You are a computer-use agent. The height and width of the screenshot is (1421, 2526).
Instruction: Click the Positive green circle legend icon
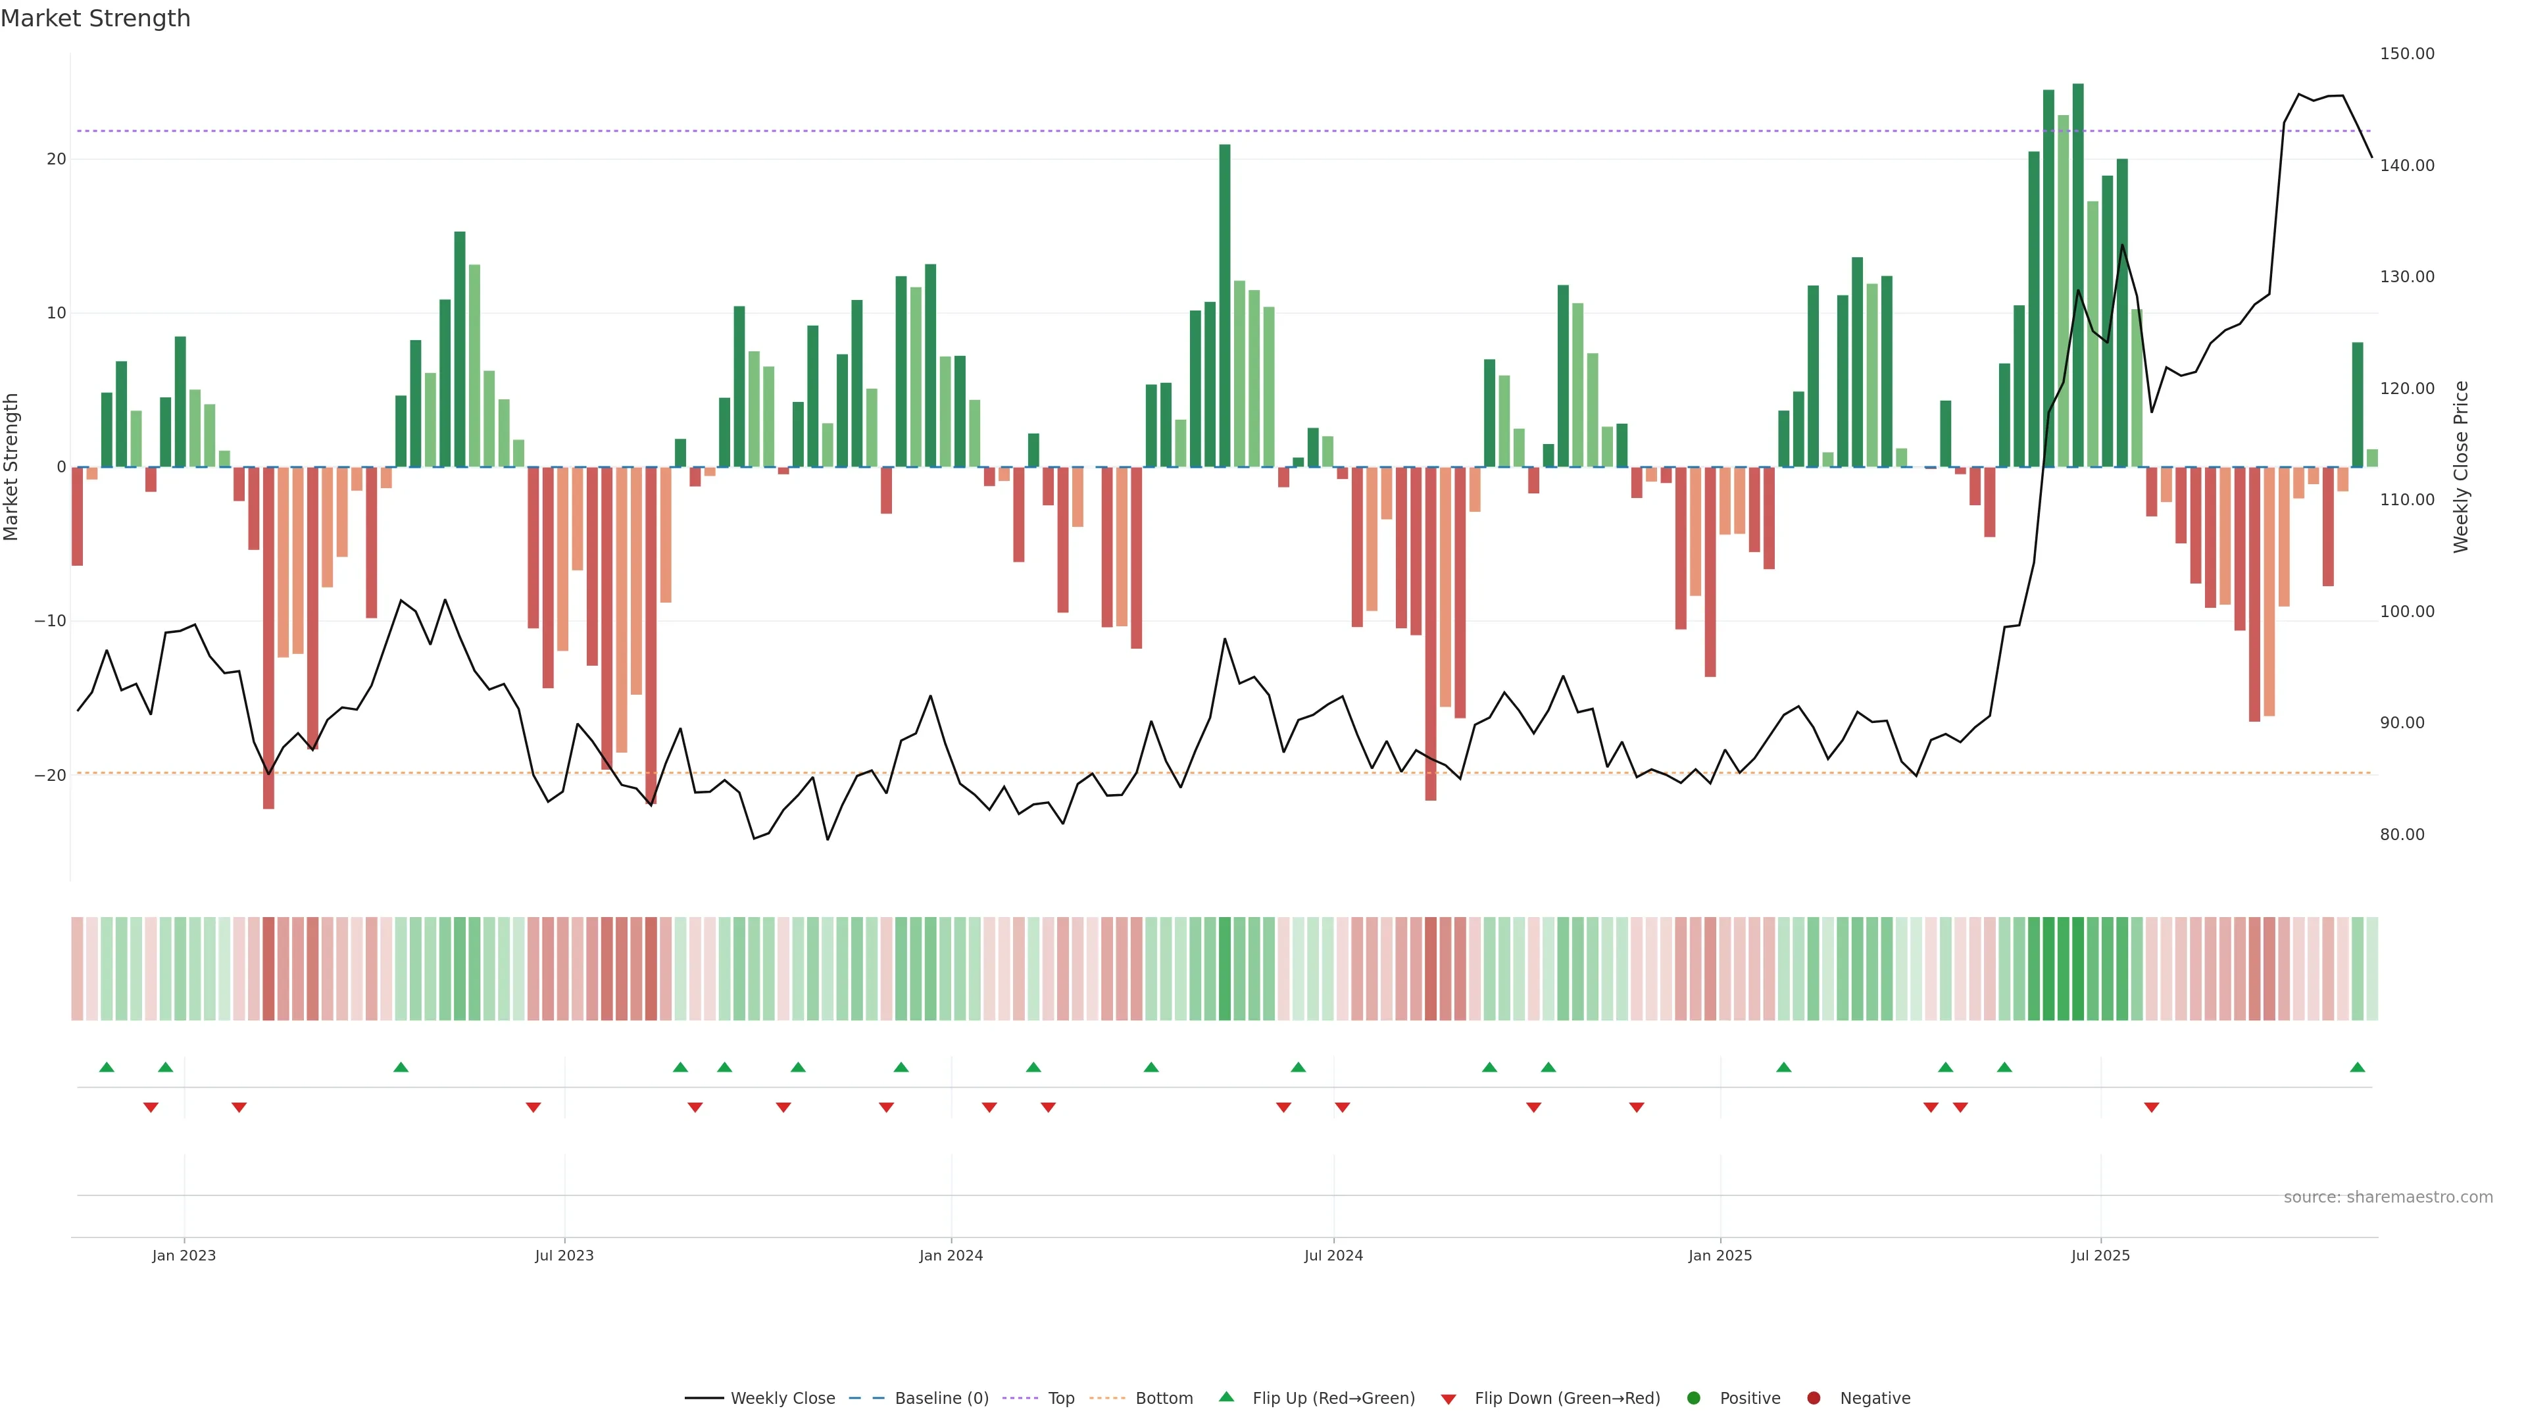coord(1693,1399)
